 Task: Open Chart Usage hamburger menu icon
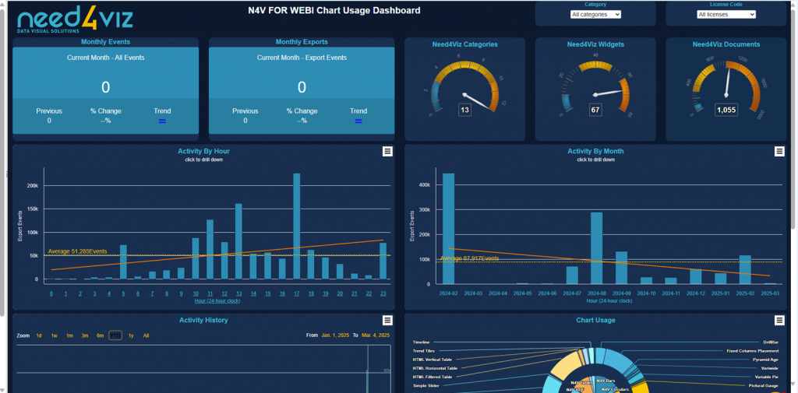(x=779, y=321)
